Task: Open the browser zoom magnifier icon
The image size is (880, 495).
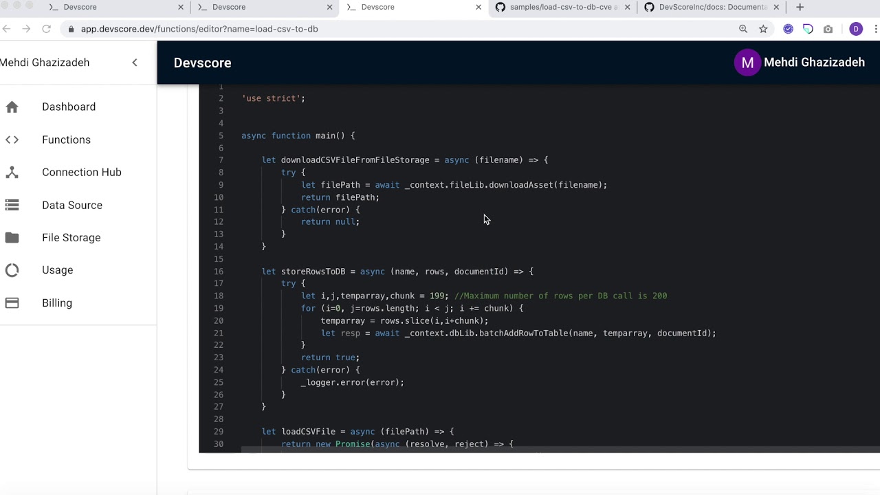Action: [743, 29]
